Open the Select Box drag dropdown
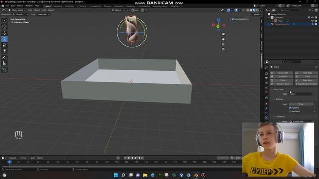This screenshot has width=319, height=179. click(x=43, y=14)
